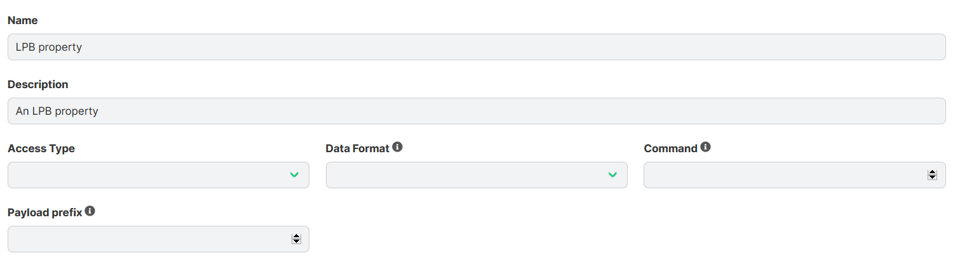The image size is (967, 260).
Task: Click the Name label
Action: (22, 20)
